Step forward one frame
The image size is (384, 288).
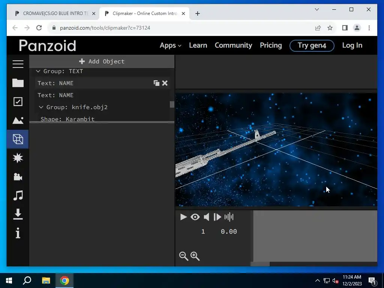pos(217,217)
